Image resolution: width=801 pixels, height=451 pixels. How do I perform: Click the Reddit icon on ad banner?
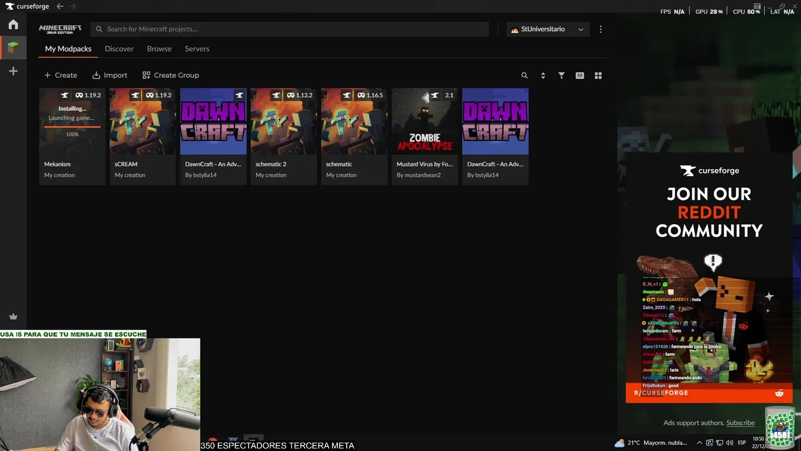(x=779, y=393)
